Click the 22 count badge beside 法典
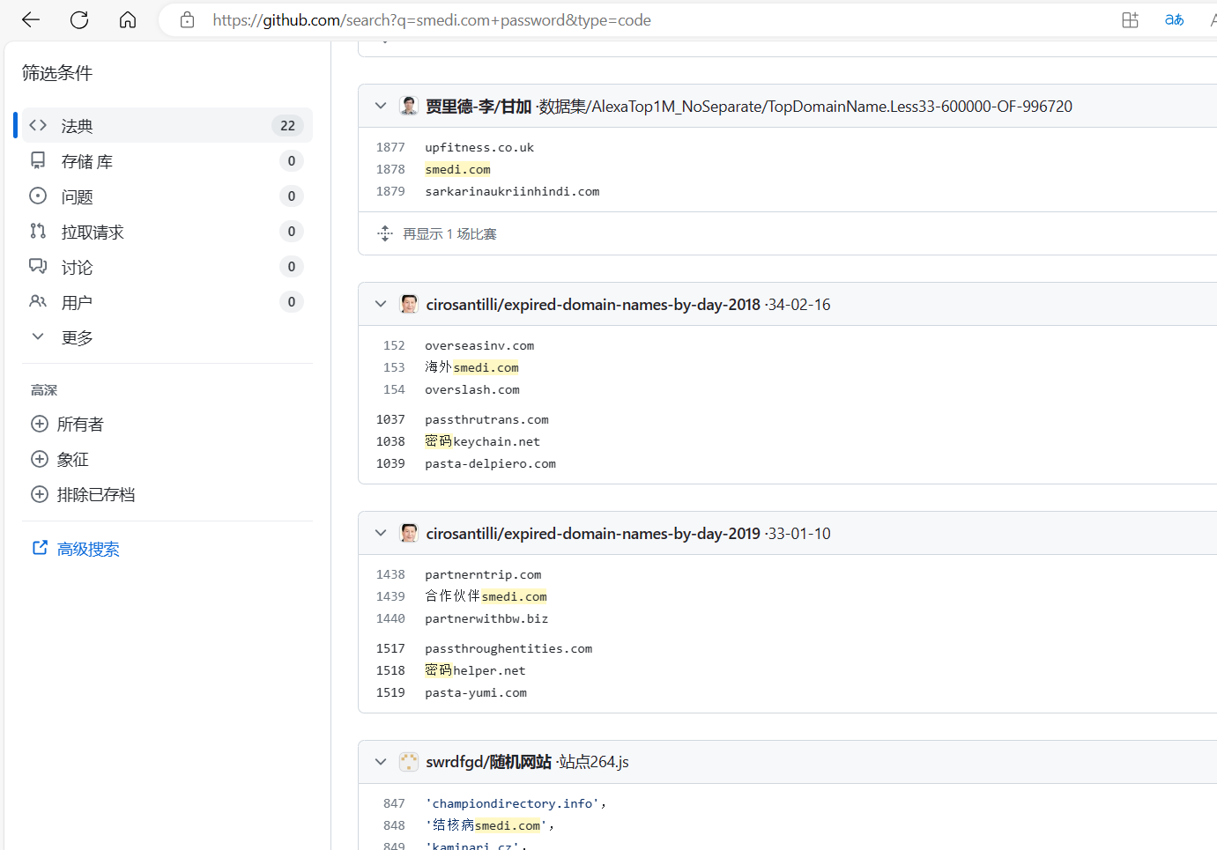The width and height of the screenshot is (1217, 850). 287,125
